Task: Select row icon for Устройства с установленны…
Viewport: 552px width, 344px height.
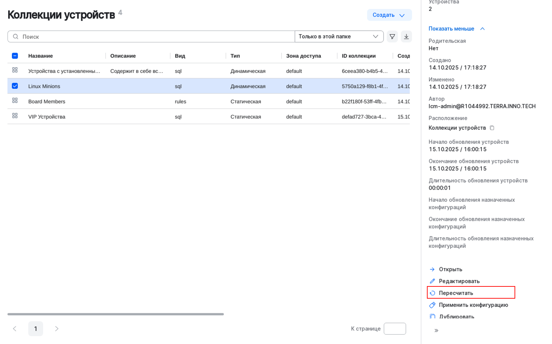Action: pyautogui.click(x=15, y=70)
